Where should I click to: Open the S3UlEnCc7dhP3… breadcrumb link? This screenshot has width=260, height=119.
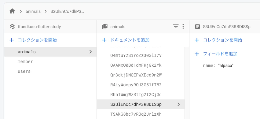(x=67, y=11)
